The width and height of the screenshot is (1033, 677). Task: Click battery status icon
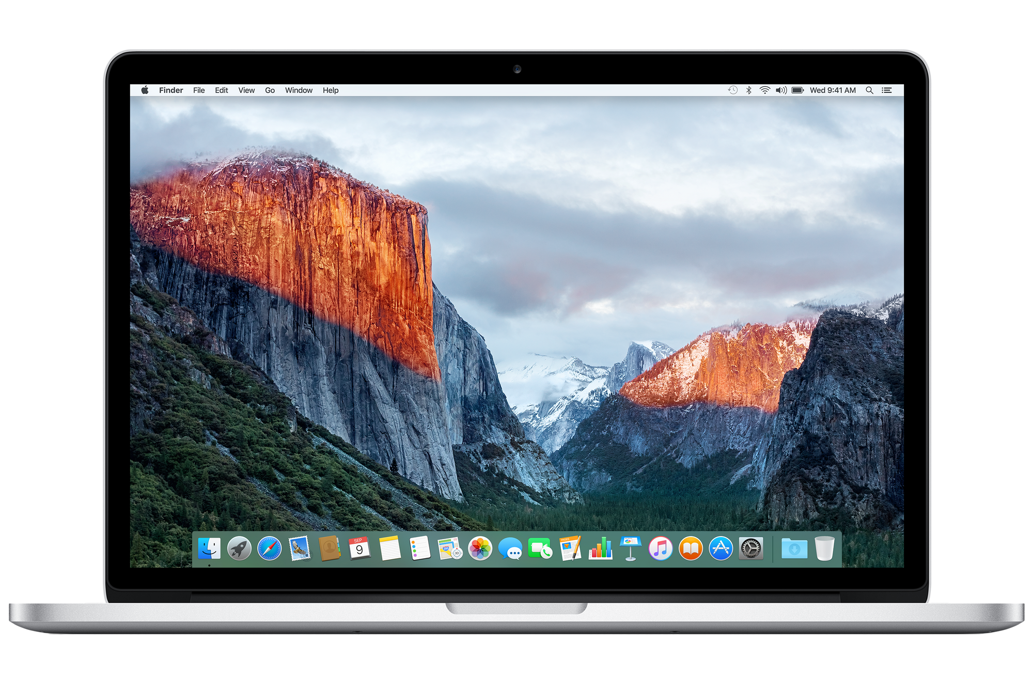click(798, 90)
